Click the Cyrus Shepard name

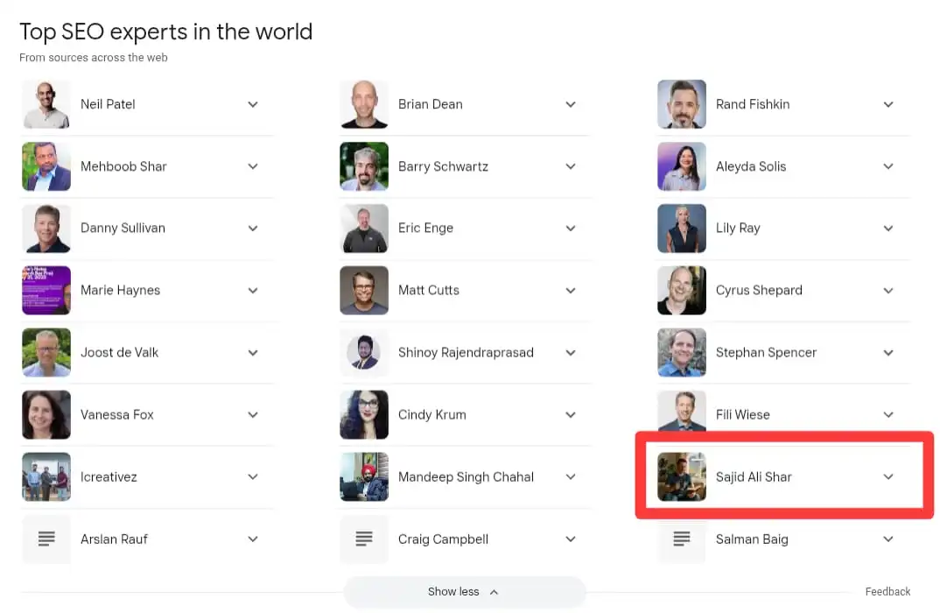(x=759, y=291)
